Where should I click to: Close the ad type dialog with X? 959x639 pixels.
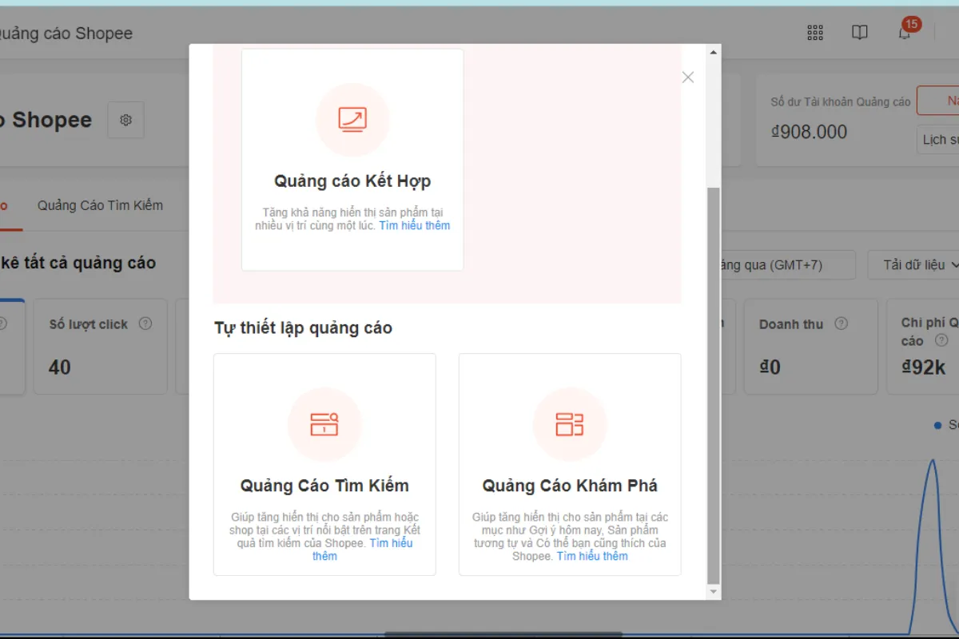click(688, 77)
